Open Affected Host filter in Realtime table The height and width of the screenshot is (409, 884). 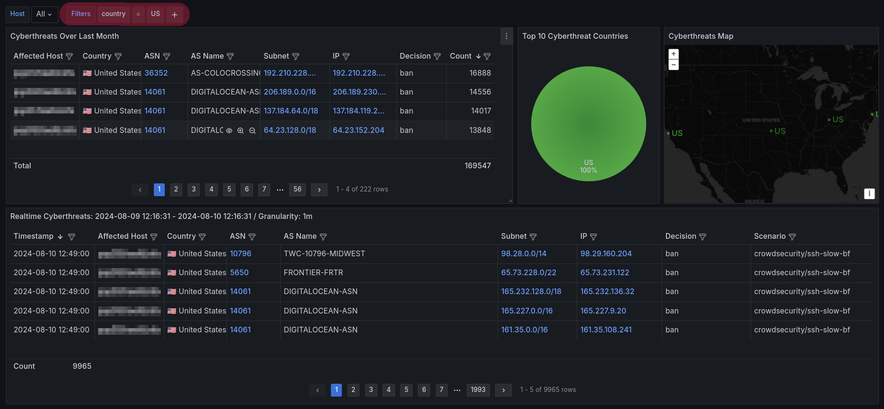[154, 236]
